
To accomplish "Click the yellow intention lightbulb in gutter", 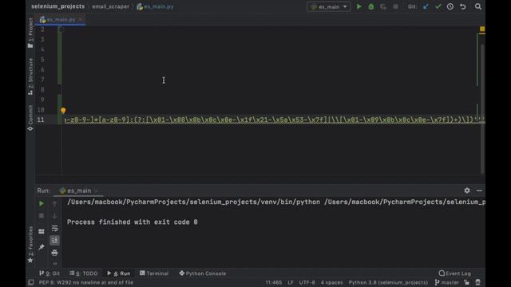I will [63, 111].
